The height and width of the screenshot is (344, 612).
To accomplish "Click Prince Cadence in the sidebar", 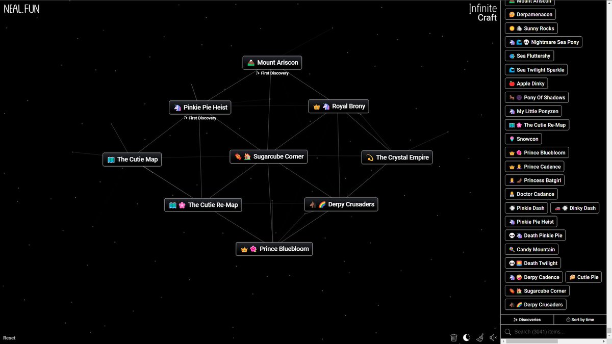I will click(534, 167).
